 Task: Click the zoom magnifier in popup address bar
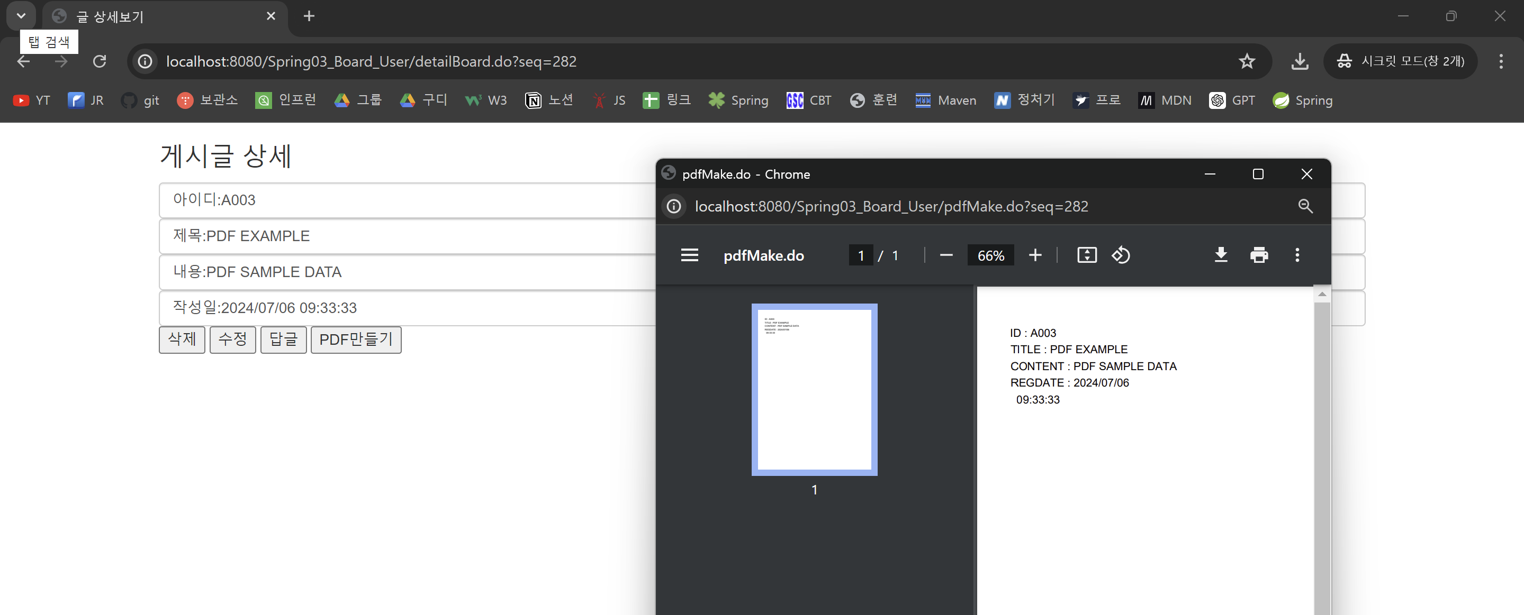(x=1305, y=206)
